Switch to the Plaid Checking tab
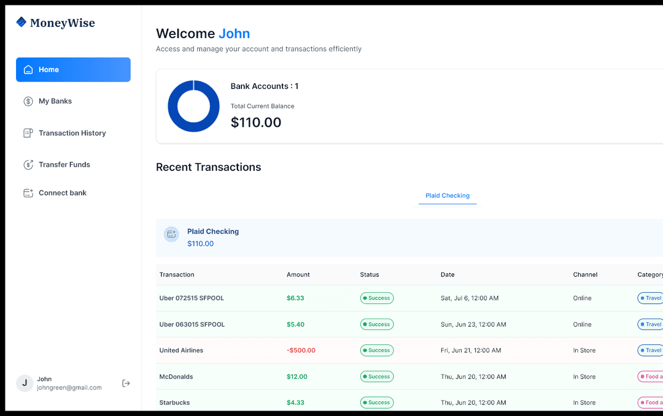Viewport: 663px width, 416px height. (x=448, y=196)
